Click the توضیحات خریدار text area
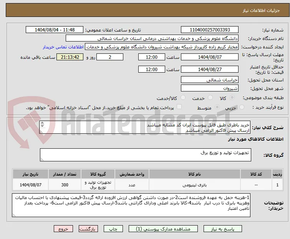This screenshot has height=239, width=290. 131,205
